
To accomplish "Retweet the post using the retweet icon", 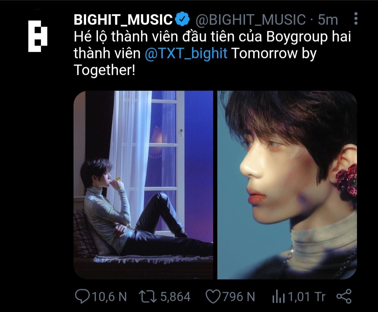I will point(148,296).
